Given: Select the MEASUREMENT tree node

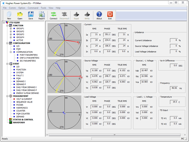Looking at the screenshot, I should (x=21, y=96).
